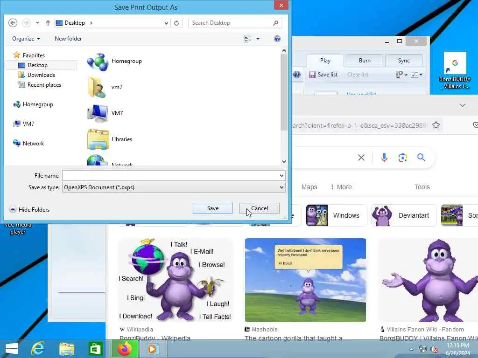This screenshot has height=358, width=478.
Task: Open BonziBUDDY Villains desktop shortcut
Action: pos(455,71)
